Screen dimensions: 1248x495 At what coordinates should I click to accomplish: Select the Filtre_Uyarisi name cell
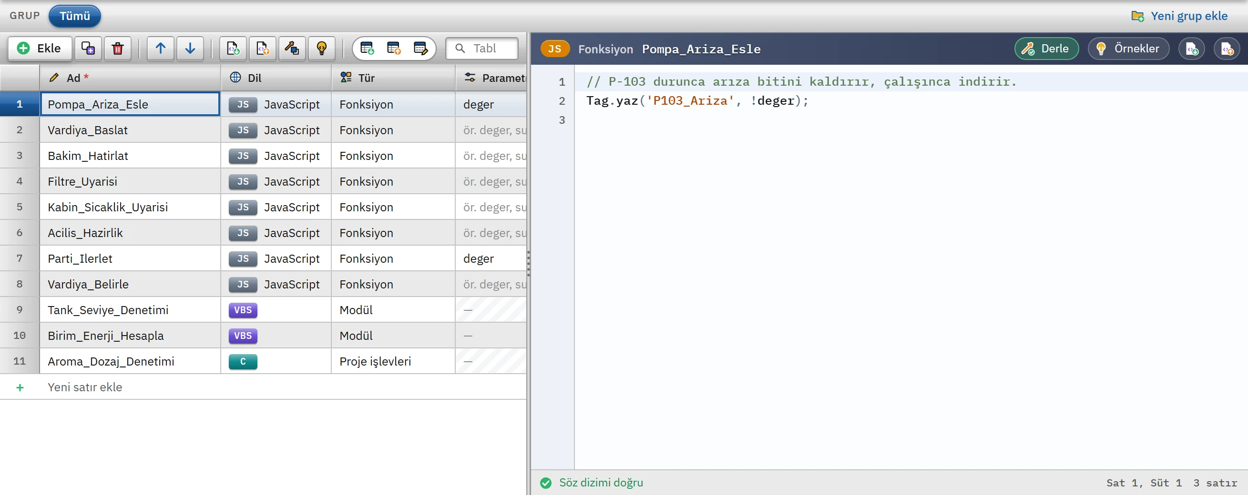[130, 181]
